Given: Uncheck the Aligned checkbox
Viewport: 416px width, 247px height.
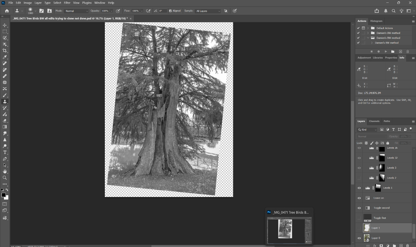Looking at the screenshot, I should click(170, 11).
